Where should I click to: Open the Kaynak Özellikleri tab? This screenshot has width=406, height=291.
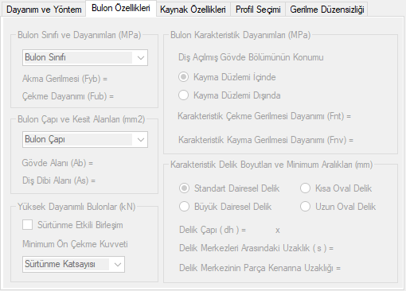pos(193,10)
